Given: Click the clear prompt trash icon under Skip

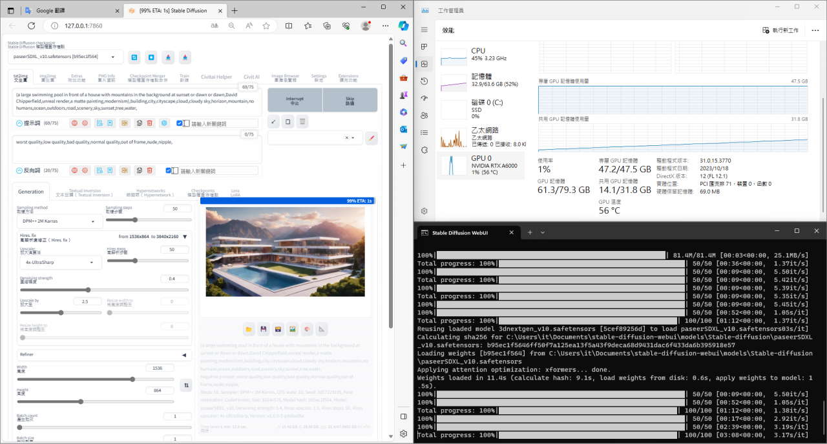Looking at the screenshot, I should click(x=302, y=121).
